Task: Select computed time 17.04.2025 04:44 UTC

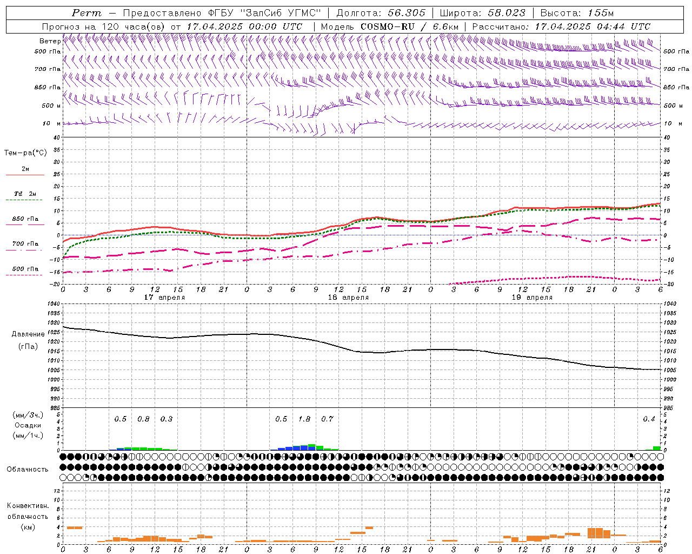Action: click(x=593, y=27)
